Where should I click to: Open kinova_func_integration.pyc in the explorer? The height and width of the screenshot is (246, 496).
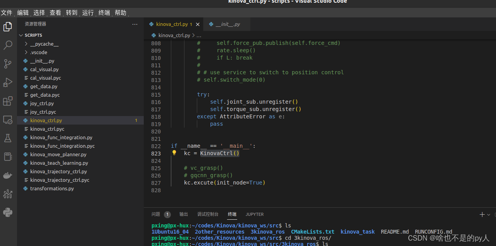80,146
